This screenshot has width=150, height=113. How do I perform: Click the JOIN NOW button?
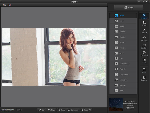[x=130, y=108]
